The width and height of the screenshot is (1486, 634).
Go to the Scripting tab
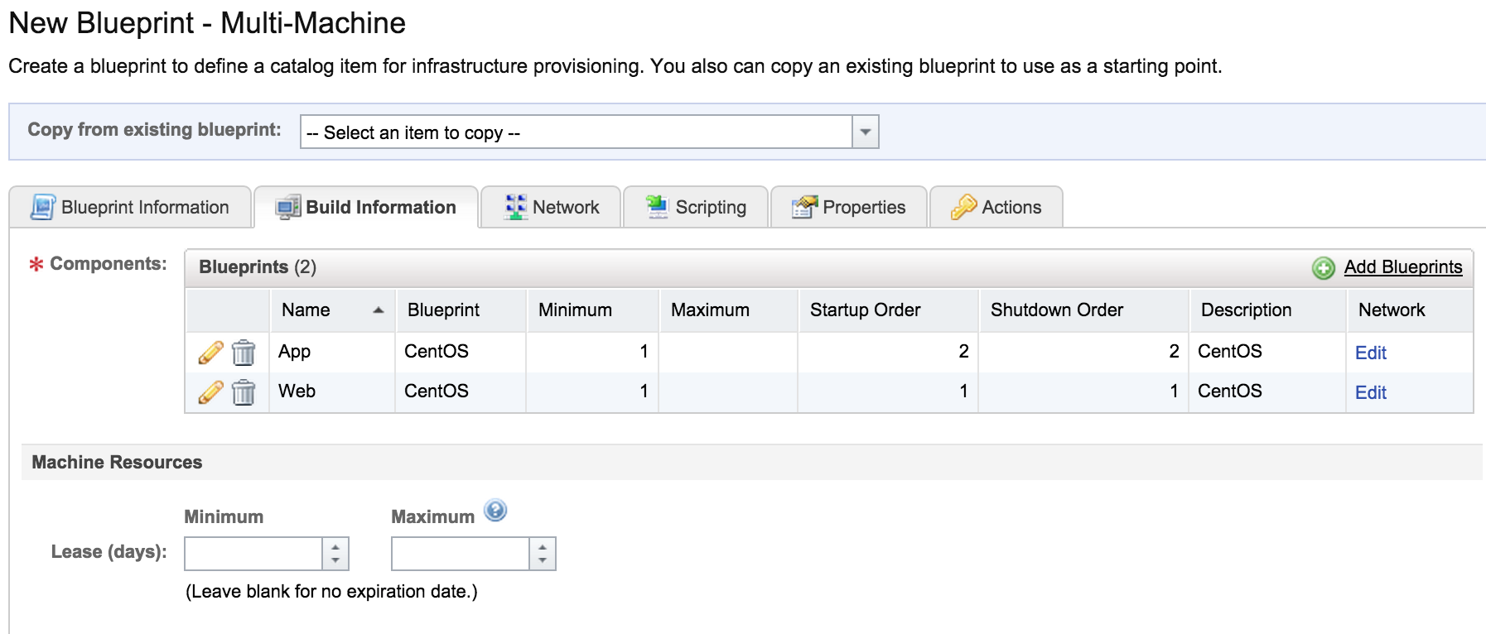tap(696, 207)
